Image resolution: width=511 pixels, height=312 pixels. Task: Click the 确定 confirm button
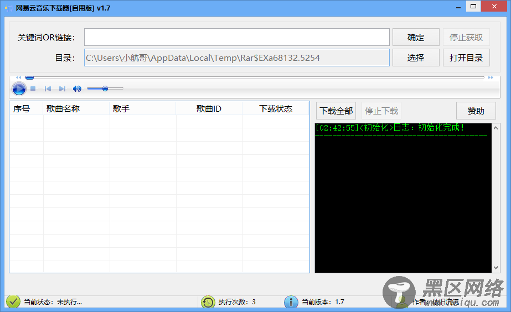coord(416,37)
